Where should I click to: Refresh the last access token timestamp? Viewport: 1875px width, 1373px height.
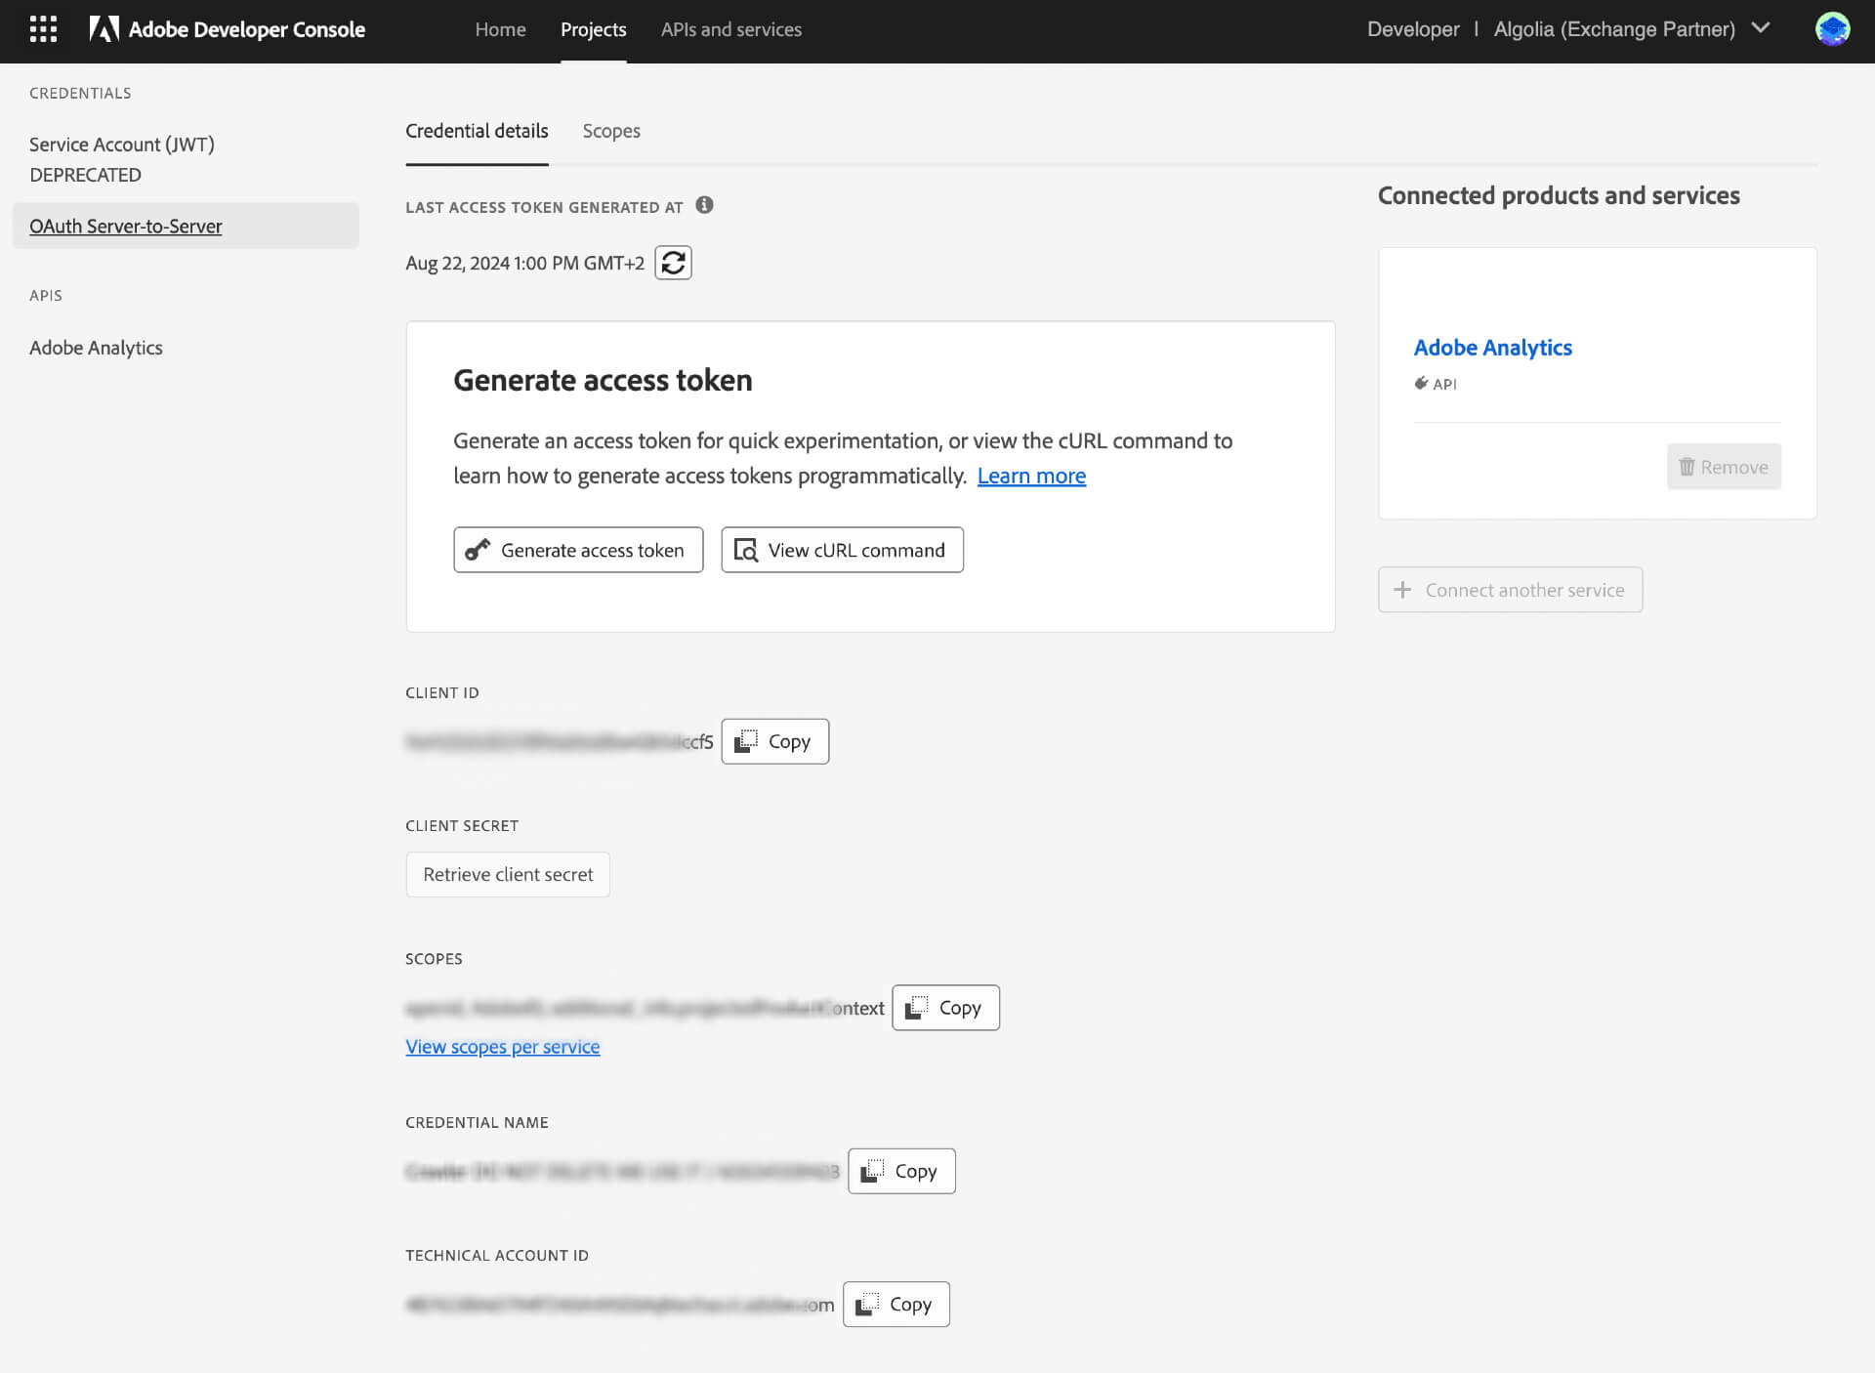(x=673, y=262)
